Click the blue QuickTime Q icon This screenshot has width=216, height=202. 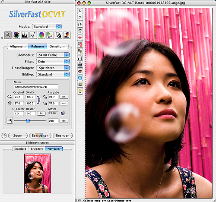click(x=80, y=78)
